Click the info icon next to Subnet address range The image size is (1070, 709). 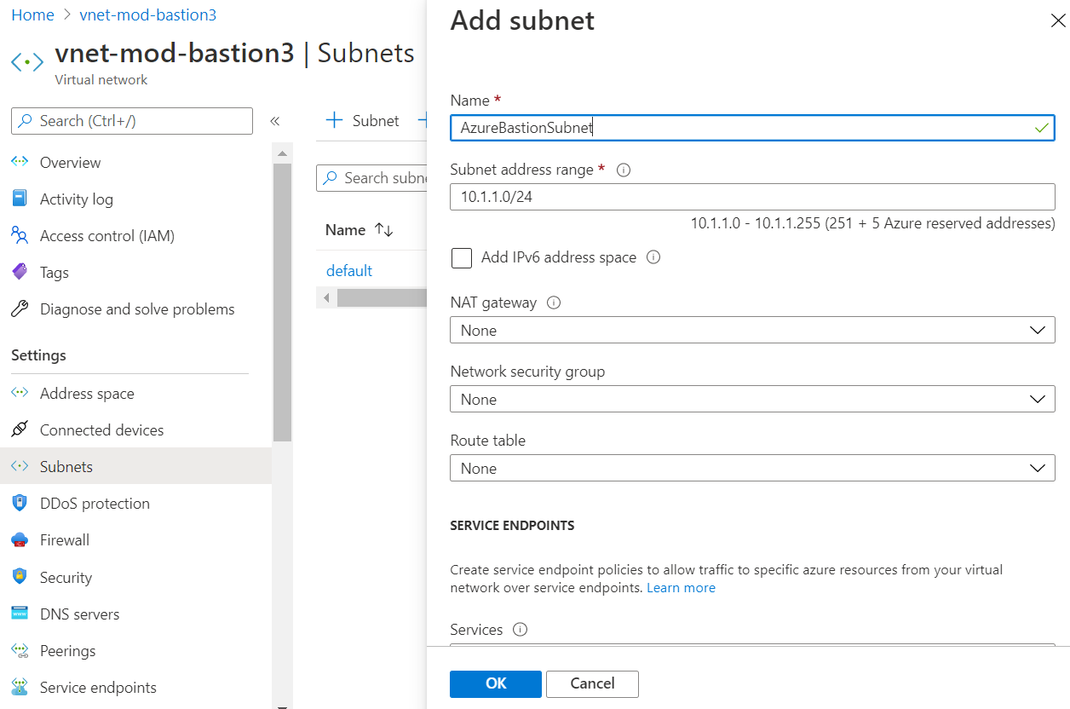click(x=623, y=170)
